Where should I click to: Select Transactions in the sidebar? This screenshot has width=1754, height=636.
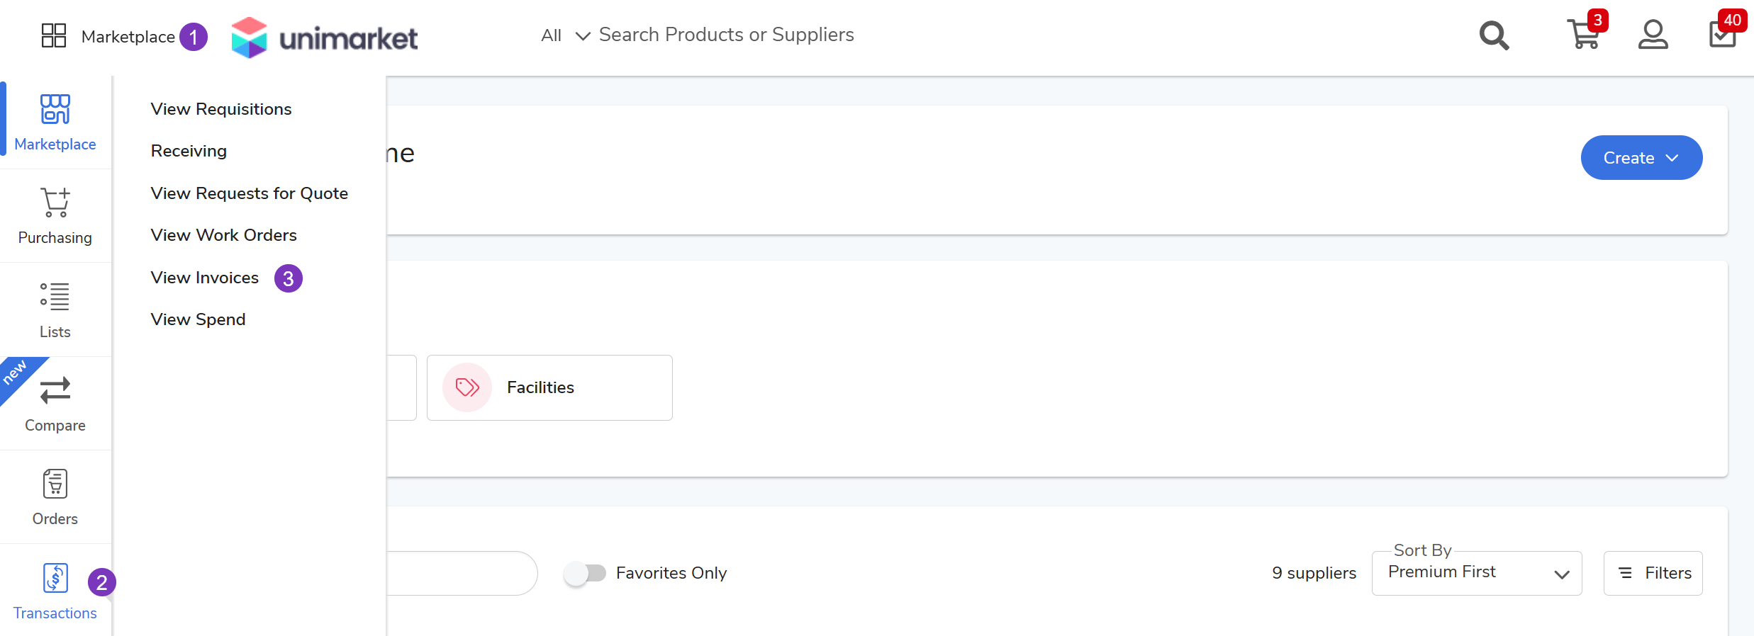(x=55, y=591)
